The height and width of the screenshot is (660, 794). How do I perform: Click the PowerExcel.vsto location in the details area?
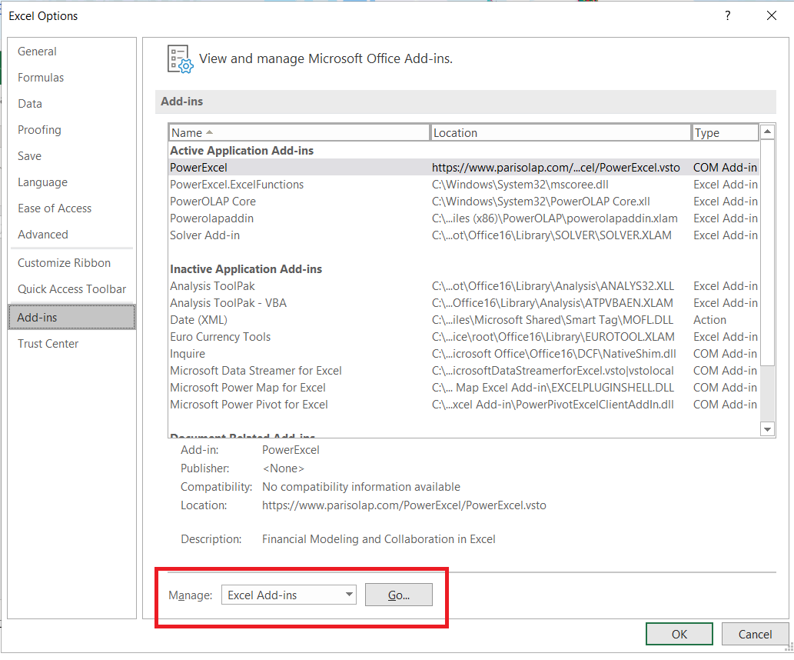404,505
